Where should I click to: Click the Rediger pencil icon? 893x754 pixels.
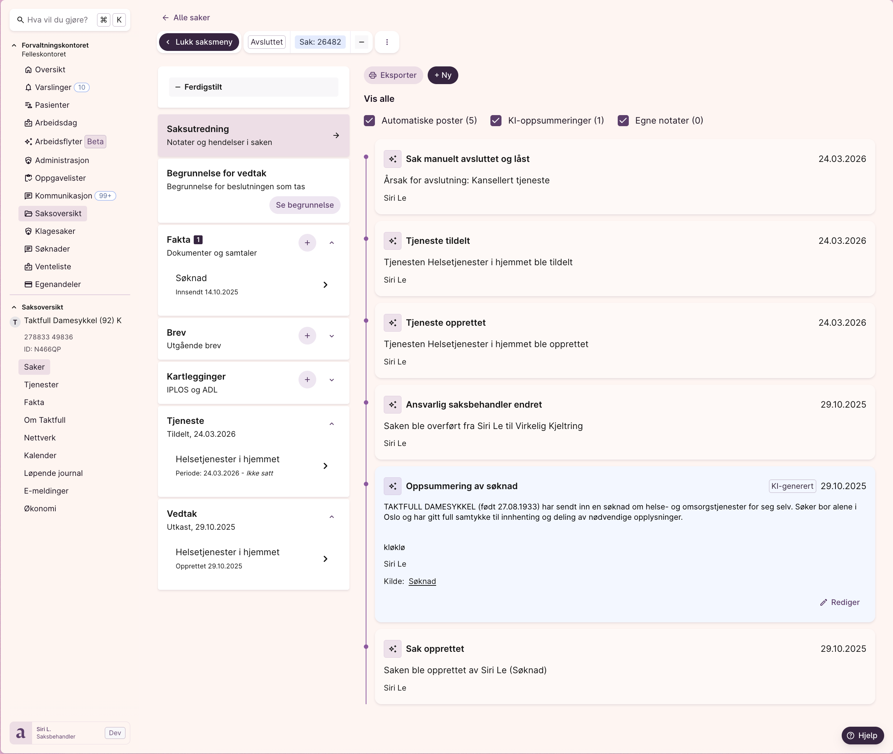pos(823,602)
